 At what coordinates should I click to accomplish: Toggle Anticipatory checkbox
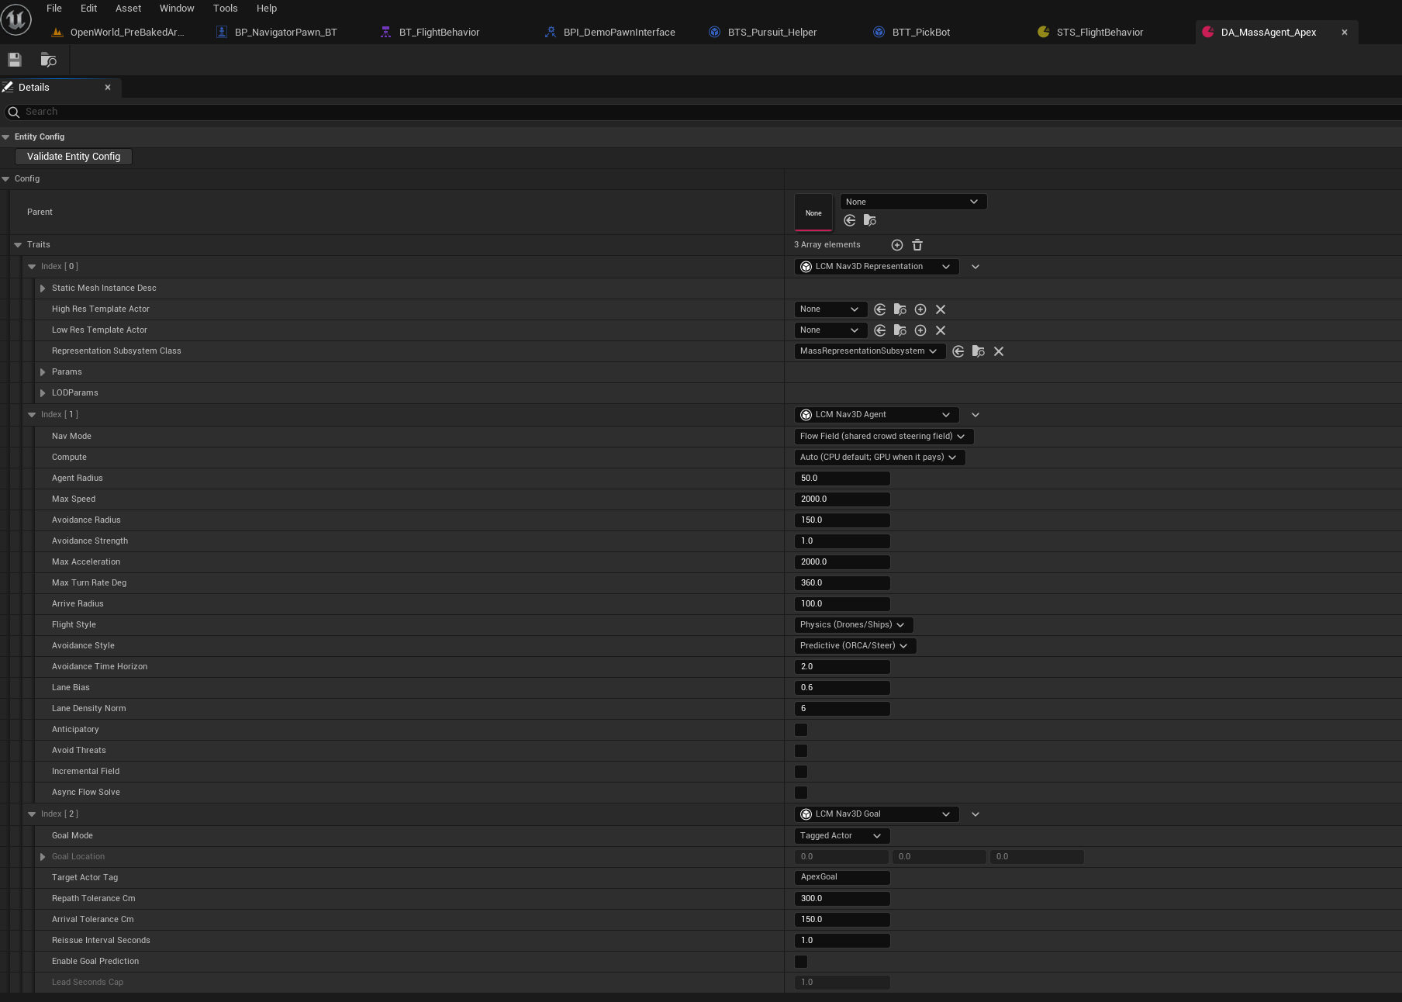coord(801,730)
